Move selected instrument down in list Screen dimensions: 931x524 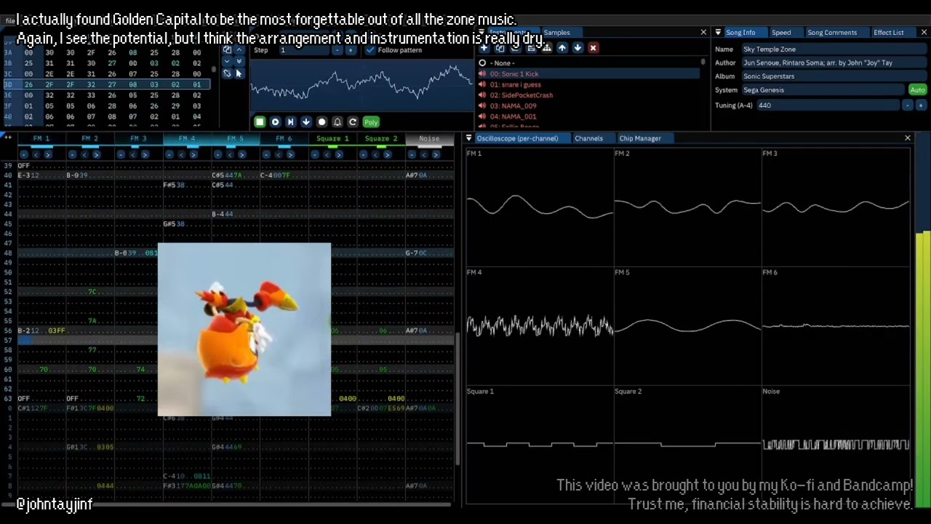[x=578, y=48]
